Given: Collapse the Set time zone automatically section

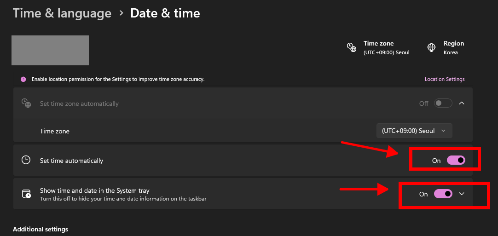Looking at the screenshot, I should point(462,104).
